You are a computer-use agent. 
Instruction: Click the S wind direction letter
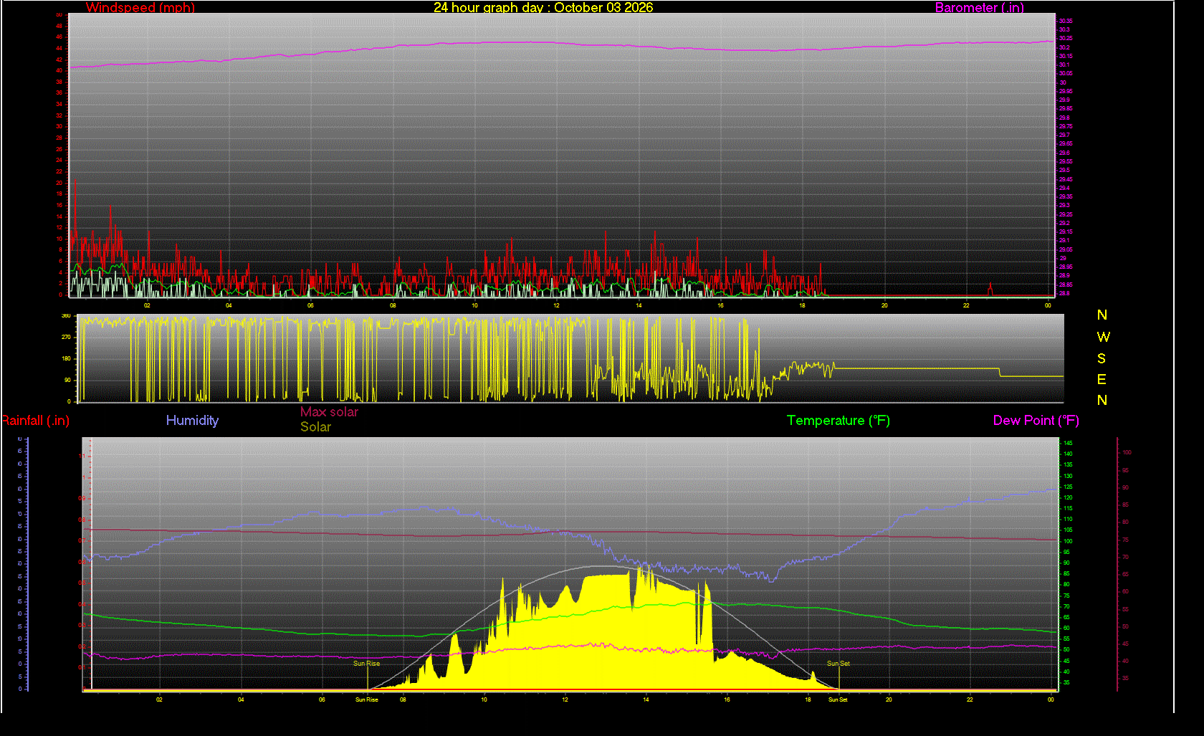point(1102,358)
